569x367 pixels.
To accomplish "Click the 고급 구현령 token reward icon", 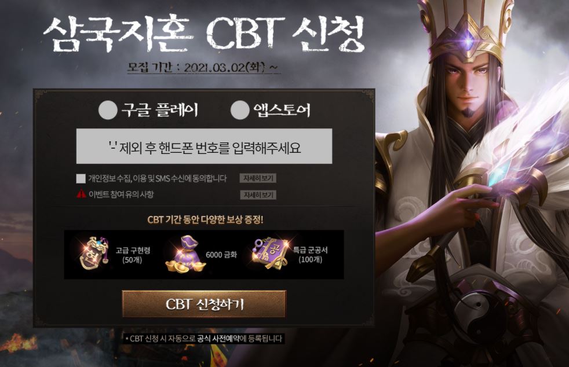I will click(x=94, y=254).
